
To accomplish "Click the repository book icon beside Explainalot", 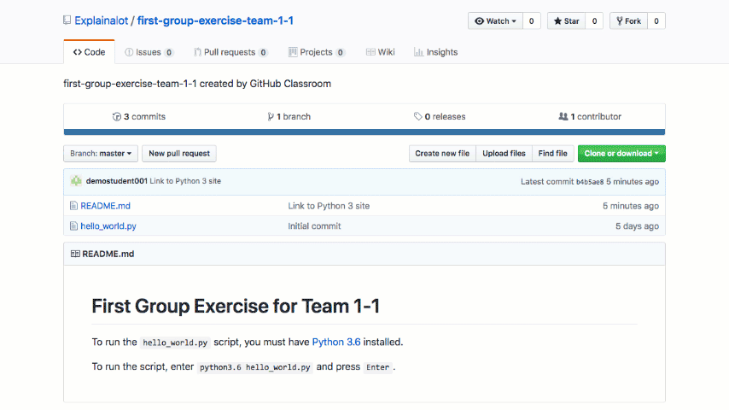I will tap(67, 20).
